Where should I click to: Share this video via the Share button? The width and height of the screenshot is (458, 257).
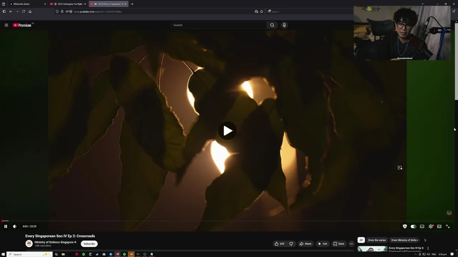[x=305, y=244]
